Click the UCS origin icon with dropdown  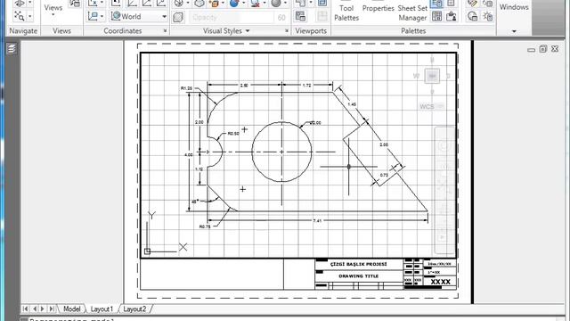tap(95, 16)
